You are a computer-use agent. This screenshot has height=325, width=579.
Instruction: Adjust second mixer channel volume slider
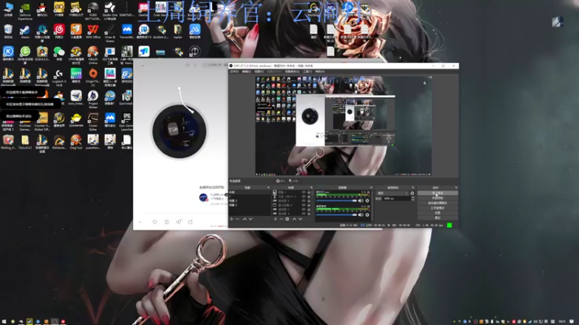point(337,214)
